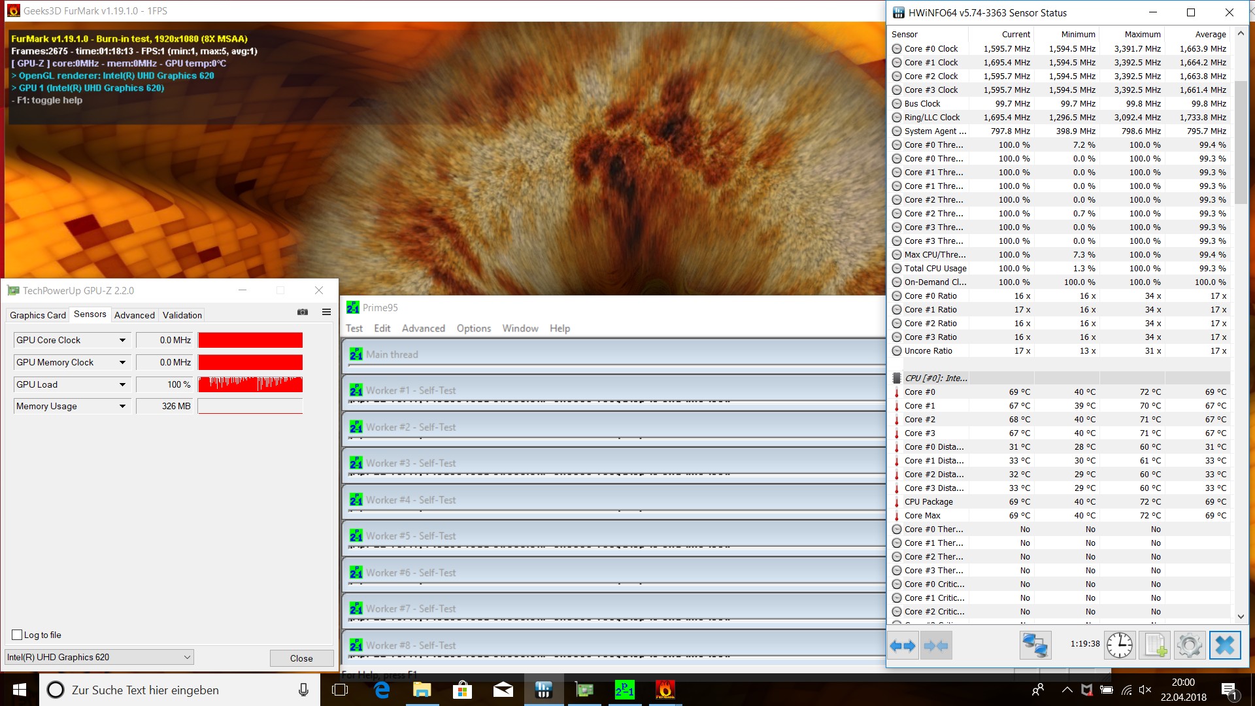Click the HWiNFO scroll down arrow
This screenshot has height=706, width=1255.
click(1241, 616)
